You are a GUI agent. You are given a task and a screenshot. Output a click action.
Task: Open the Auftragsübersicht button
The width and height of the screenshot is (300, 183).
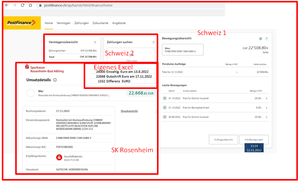[x=223, y=139]
